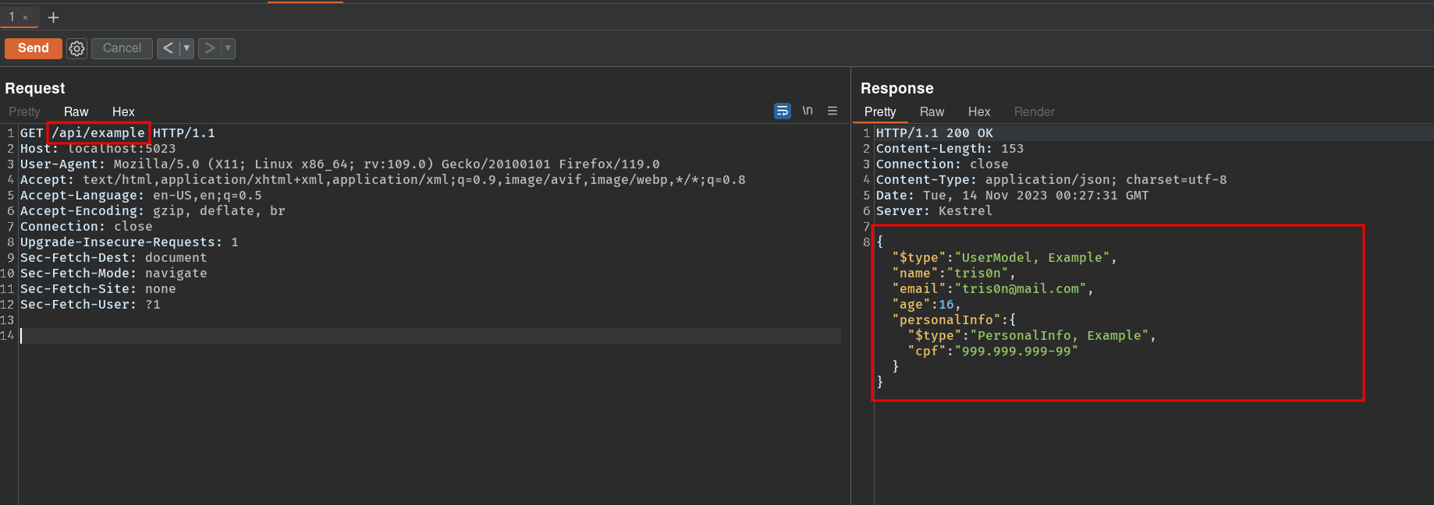Switch Response view to Hex
Image resolution: width=1434 pixels, height=505 pixels.
click(x=979, y=112)
